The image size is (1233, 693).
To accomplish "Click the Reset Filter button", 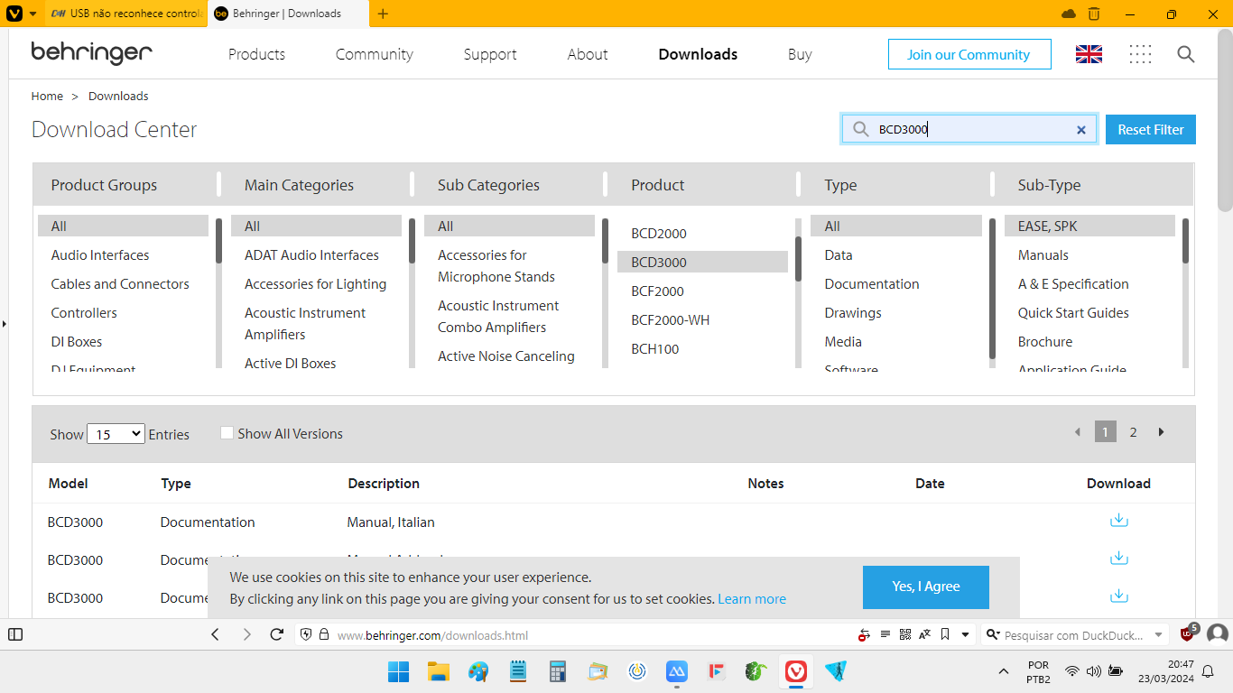I will coord(1151,130).
